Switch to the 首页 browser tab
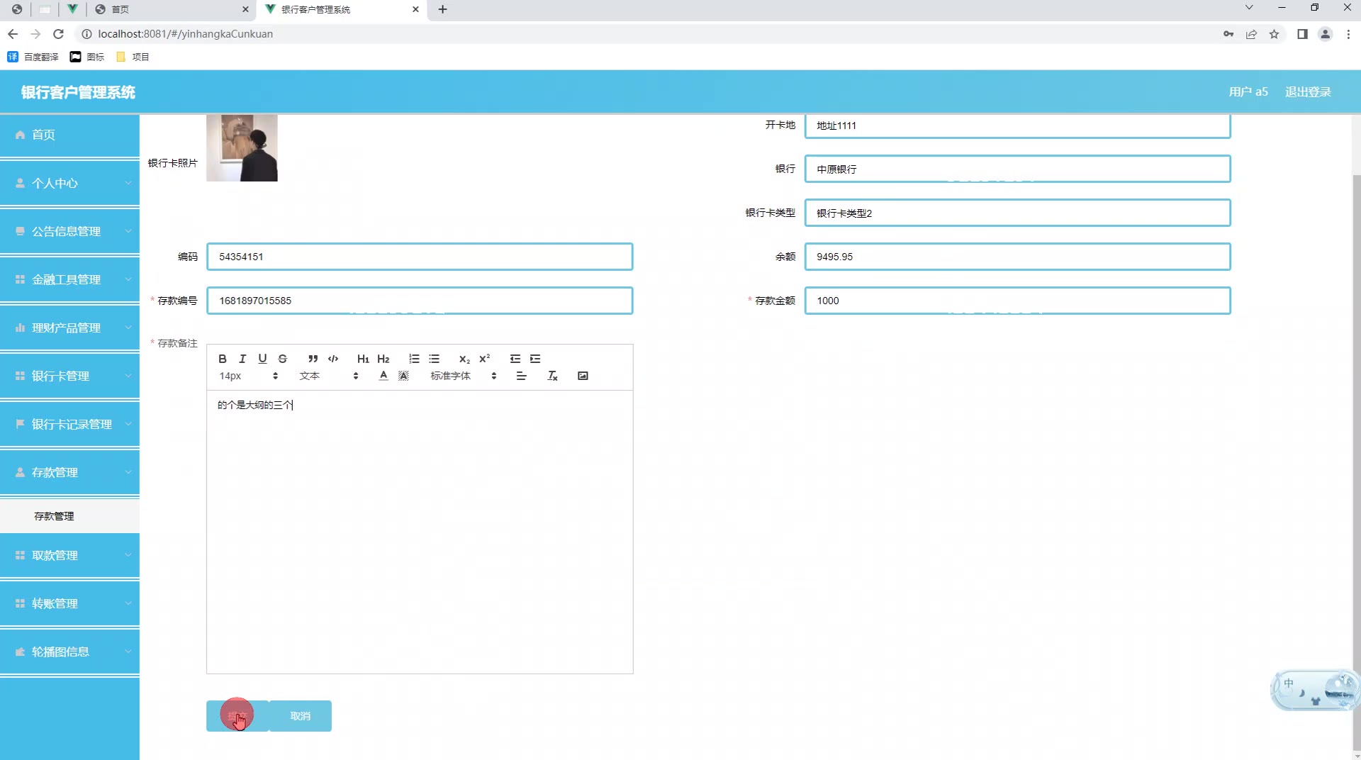Image resolution: width=1361 pixels, height=760 pixels. [x=170, y=9]
